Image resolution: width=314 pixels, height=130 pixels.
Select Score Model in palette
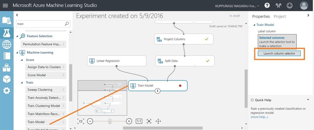point(46,75)
